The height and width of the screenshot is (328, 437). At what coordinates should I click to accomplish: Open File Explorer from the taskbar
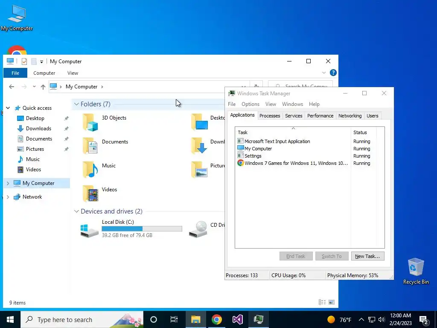[195, 319]
